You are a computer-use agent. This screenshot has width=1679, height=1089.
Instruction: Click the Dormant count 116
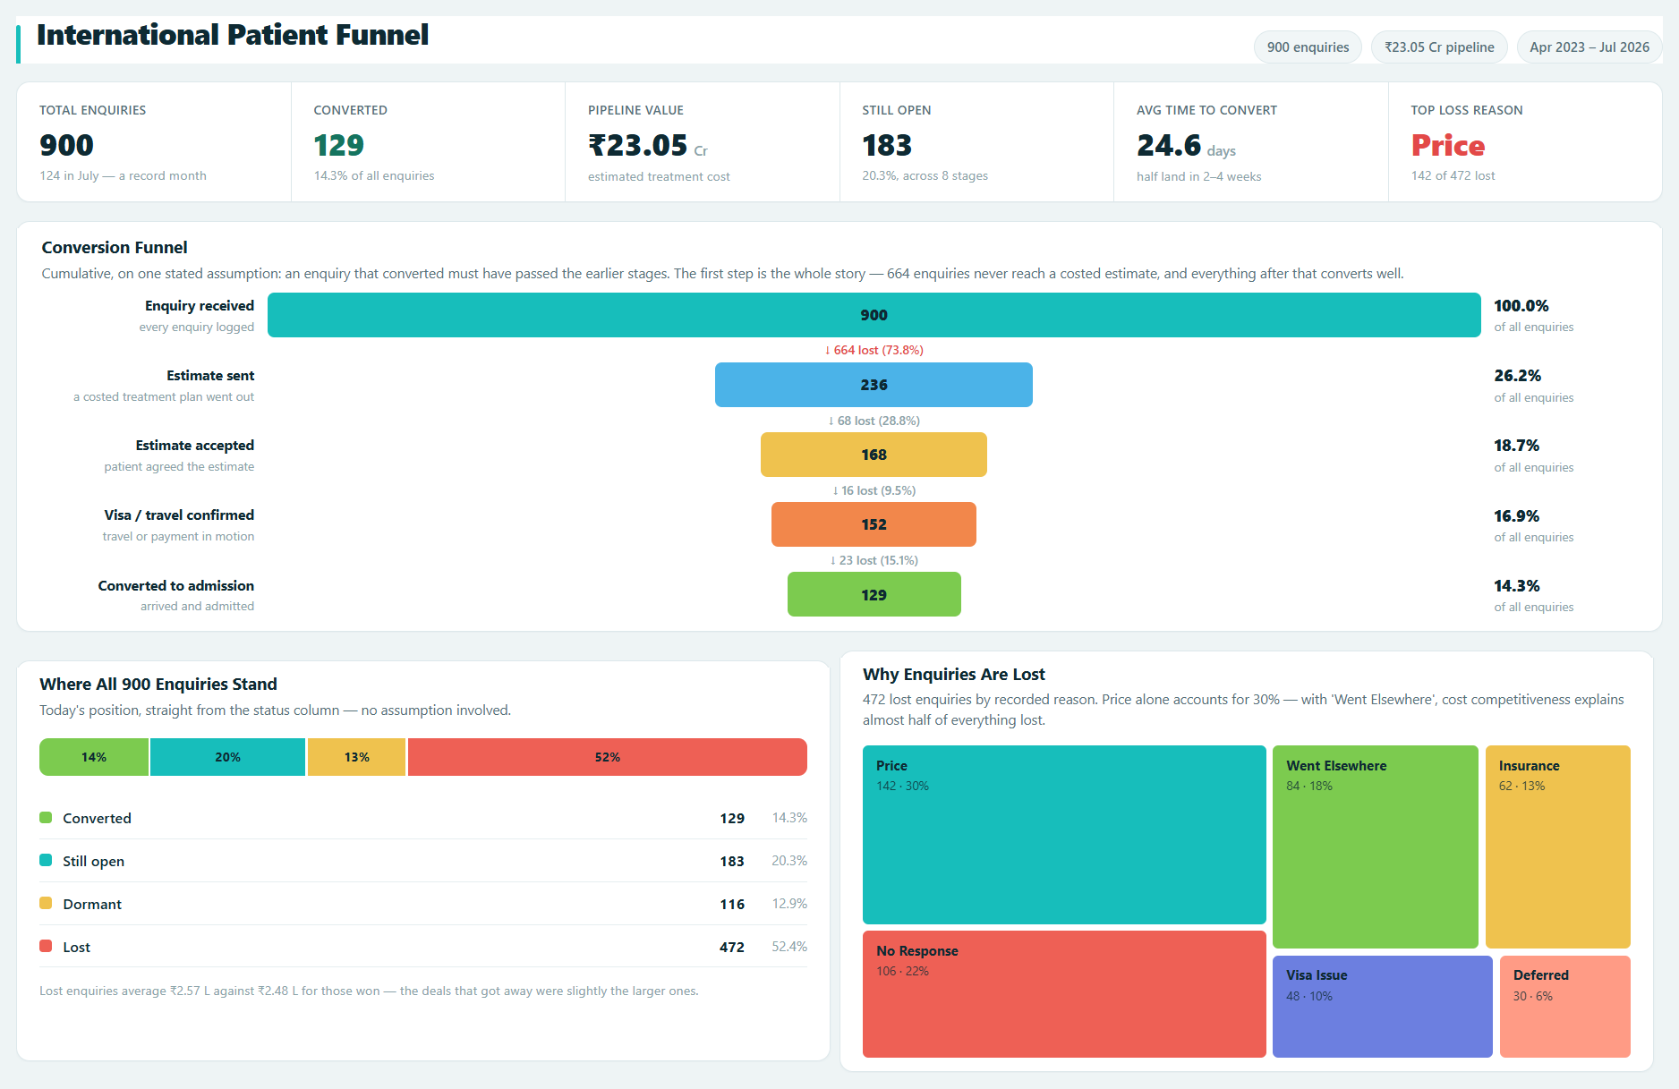732,904
